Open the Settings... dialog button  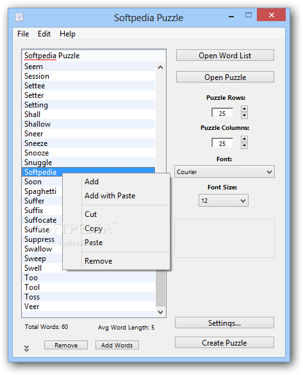click(x=224, y=323)
